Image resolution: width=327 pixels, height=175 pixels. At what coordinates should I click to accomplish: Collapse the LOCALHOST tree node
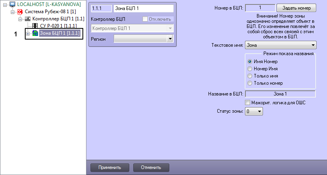[5, 4]
